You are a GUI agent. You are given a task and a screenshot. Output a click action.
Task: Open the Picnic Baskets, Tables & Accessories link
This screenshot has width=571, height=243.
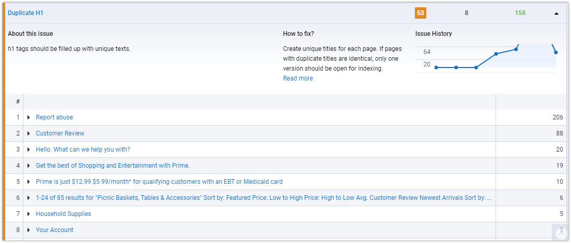(x=264, y=198)
